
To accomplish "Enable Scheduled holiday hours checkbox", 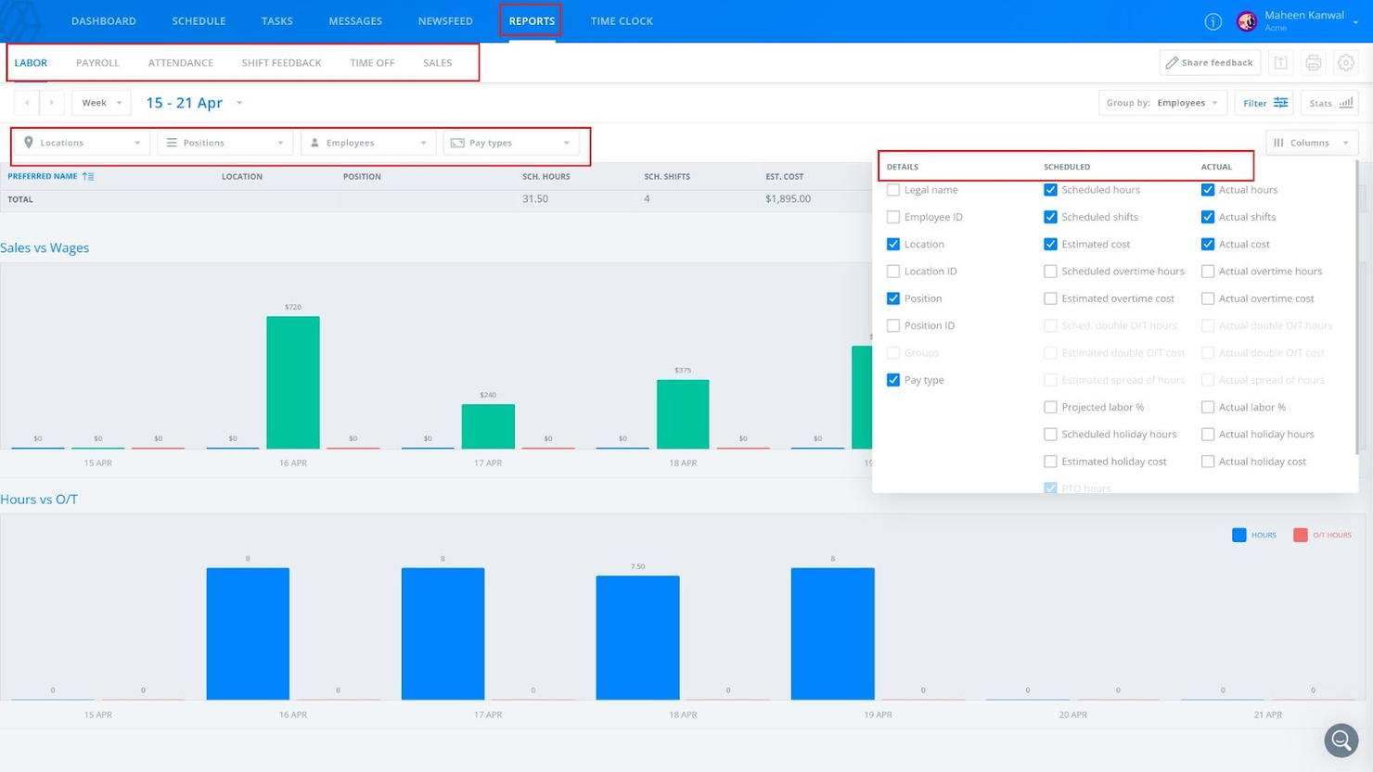I will 1050,434.
